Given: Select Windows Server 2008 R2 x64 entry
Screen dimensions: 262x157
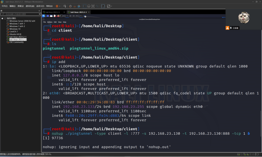Looking at the screenshot, I should coord(22,21).
